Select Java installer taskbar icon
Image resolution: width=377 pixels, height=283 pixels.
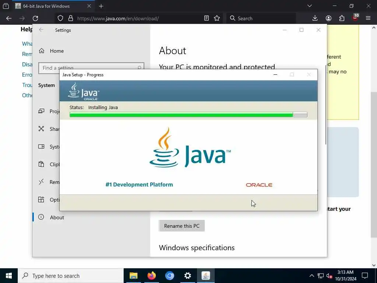tap(205, 276)
